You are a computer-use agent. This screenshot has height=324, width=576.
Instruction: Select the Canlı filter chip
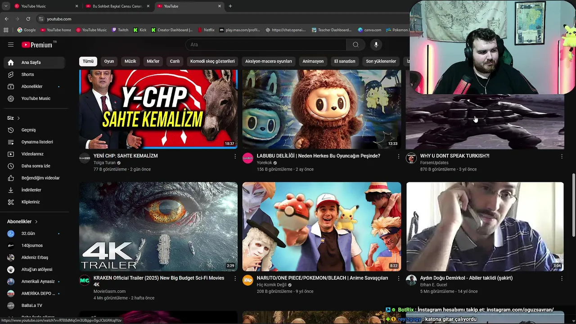click(x=175, y=61)
